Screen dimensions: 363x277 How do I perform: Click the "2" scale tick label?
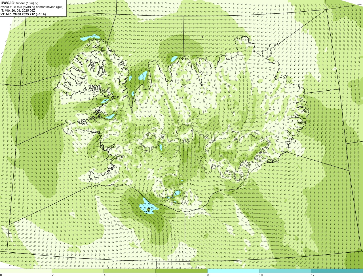(52, 275)
